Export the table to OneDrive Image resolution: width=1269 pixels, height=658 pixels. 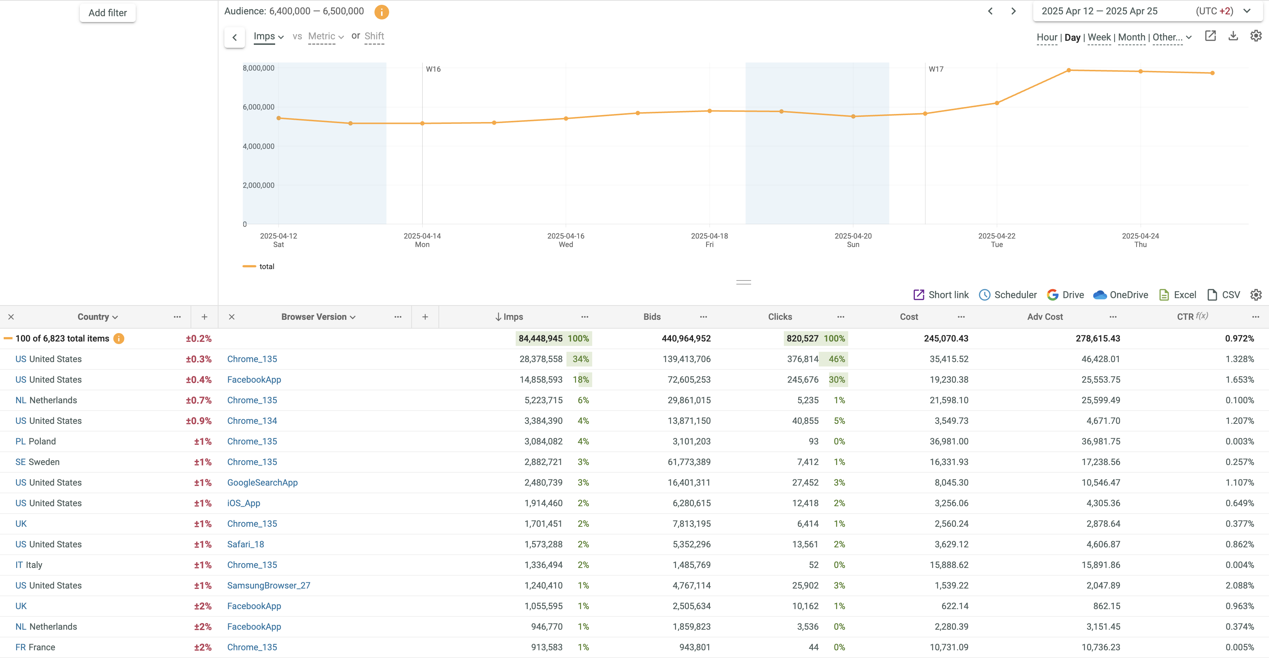[1121, 295]
